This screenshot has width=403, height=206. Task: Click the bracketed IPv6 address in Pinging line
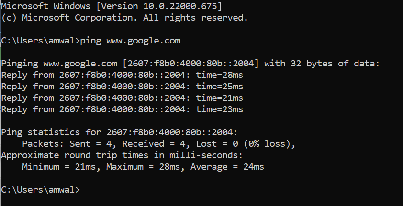pos(190,64)
